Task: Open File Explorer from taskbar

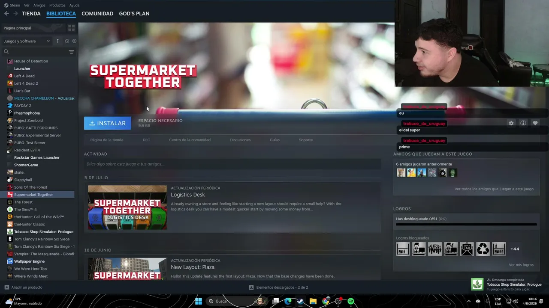Action: (313, 301)
